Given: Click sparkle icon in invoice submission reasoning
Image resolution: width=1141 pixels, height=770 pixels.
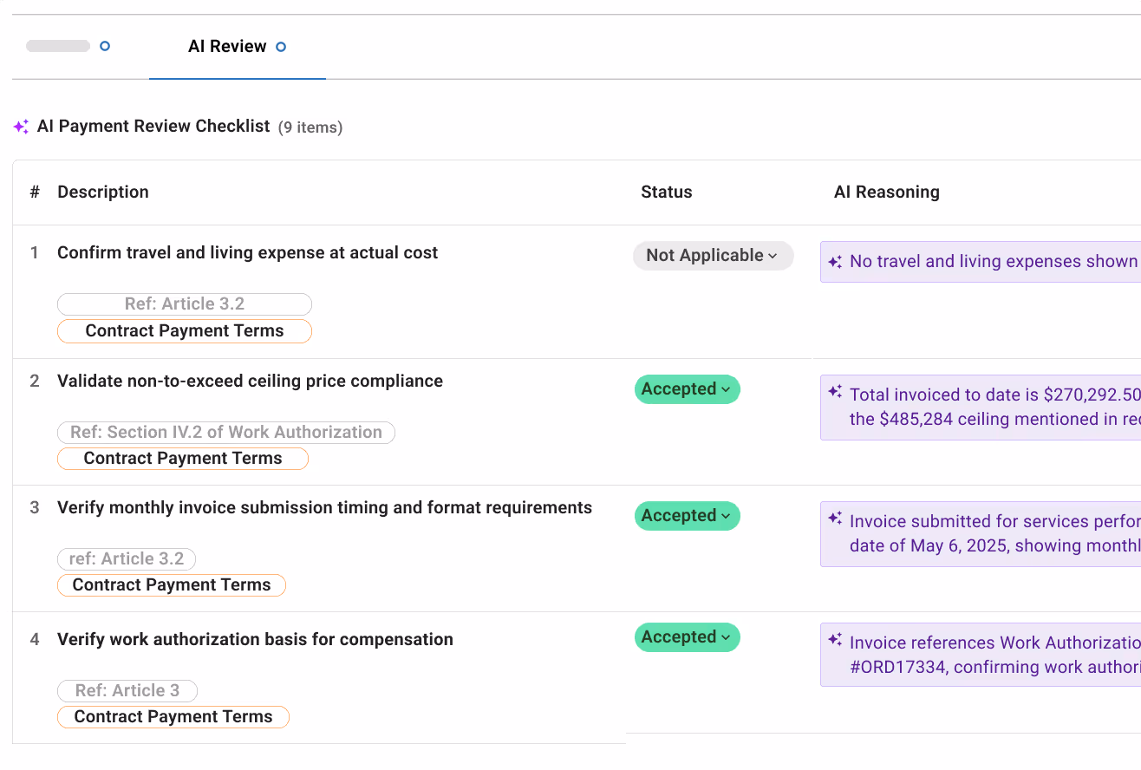Looking at the screenshot, I should pos(835,519).
